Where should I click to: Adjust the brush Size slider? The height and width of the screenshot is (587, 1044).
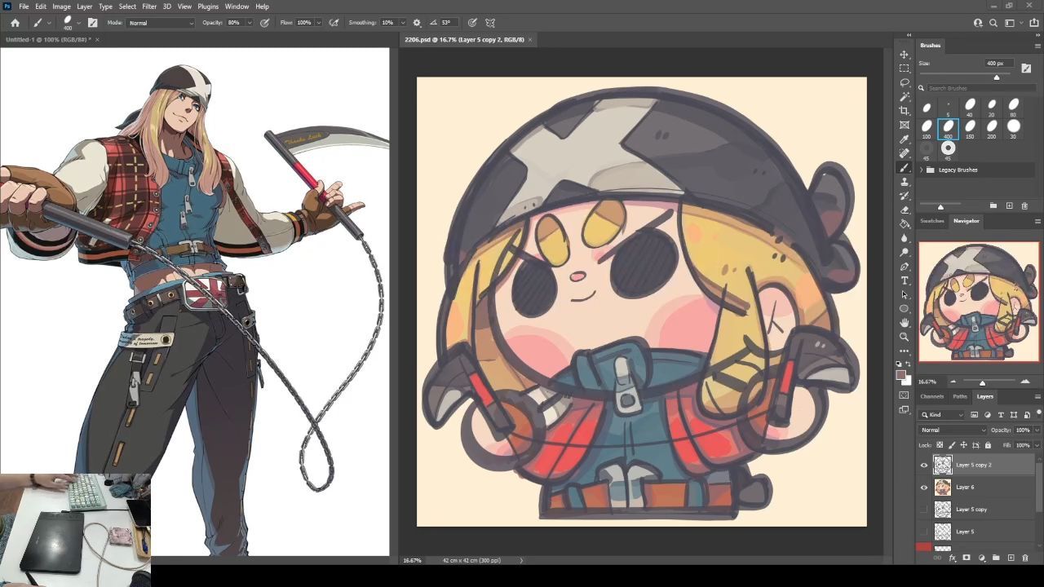point(996,77)
